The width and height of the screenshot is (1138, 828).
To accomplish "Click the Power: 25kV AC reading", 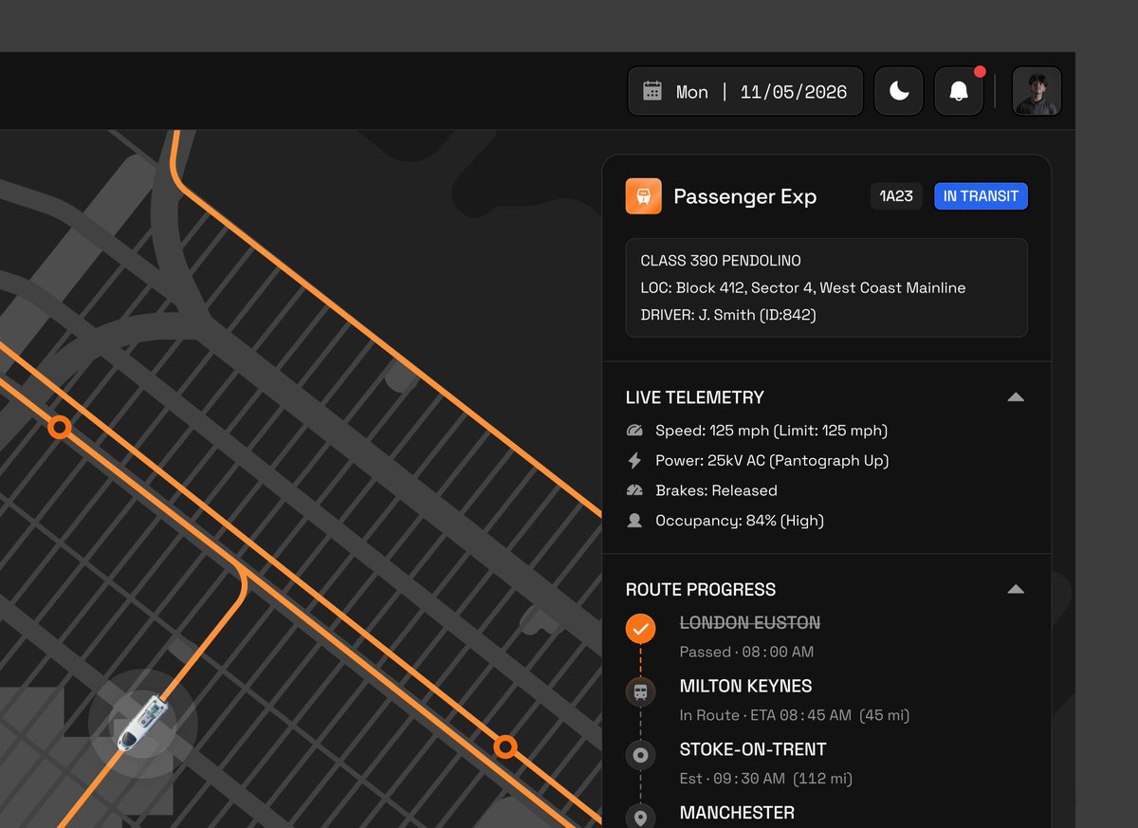I will click(x=772, y=461).
